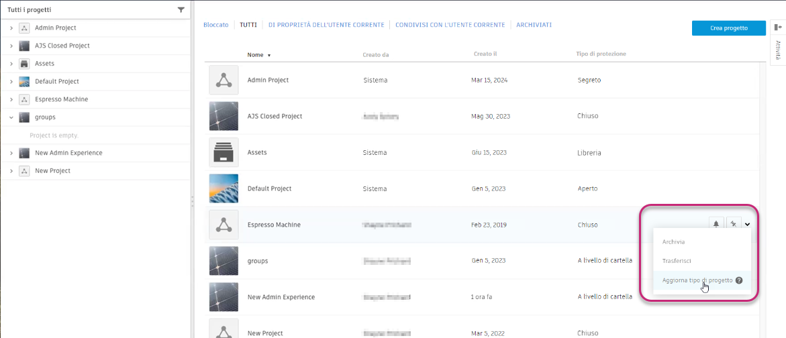The height and width of the screenshot is (338, 786).
Task: Click the Tutti i progetti sidebar heading
Action: tap(29, 9)
